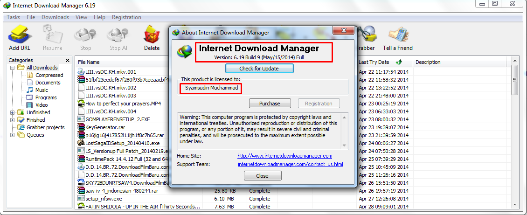
Task: Select the Grabber projects item
Action: coord(46,127)
